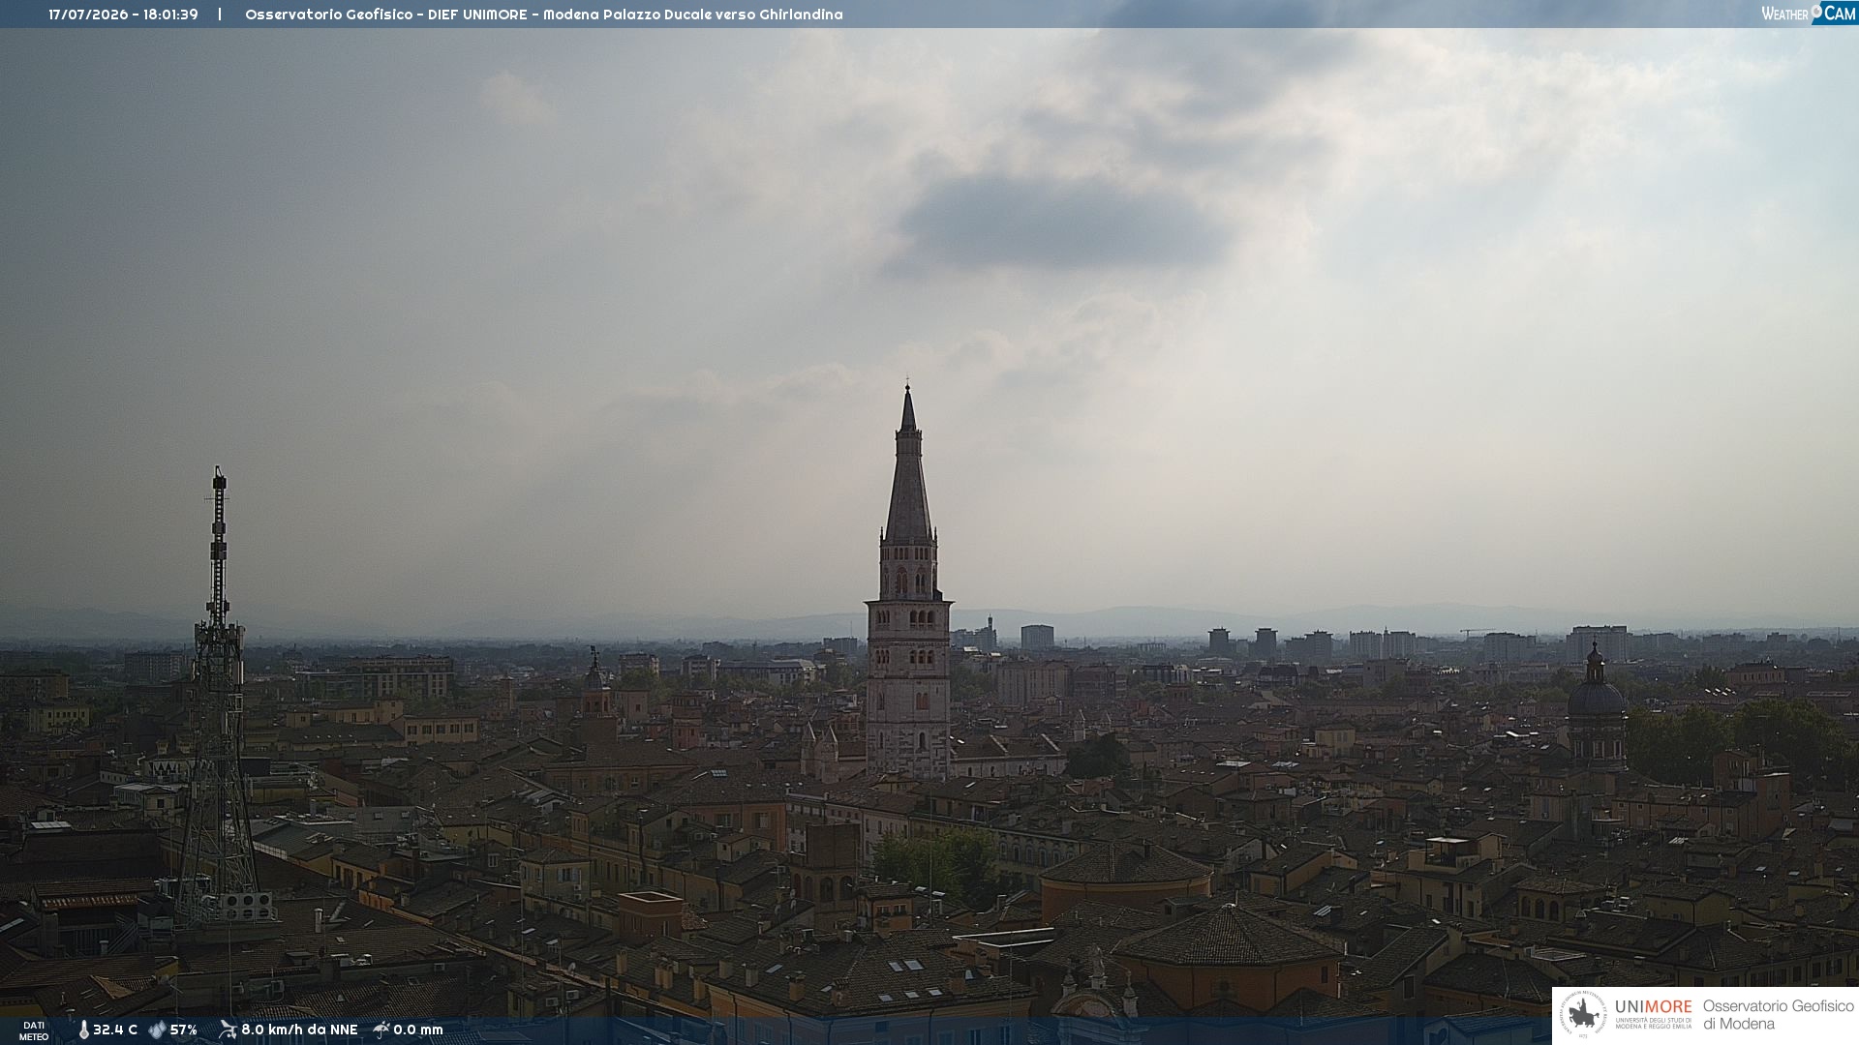Click the "UNIMORE" wordmark in the logo banner
The width and height of the screenshot is (1859, 1045).
tap(1654, 1006)
